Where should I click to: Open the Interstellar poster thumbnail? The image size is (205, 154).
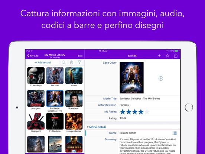pos(55,144)
